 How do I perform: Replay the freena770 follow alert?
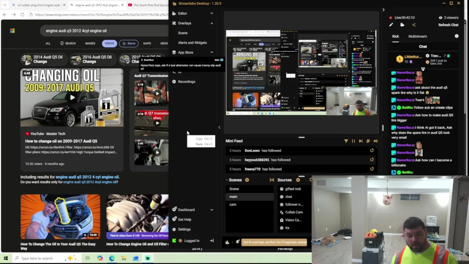[x=372, y=169]
